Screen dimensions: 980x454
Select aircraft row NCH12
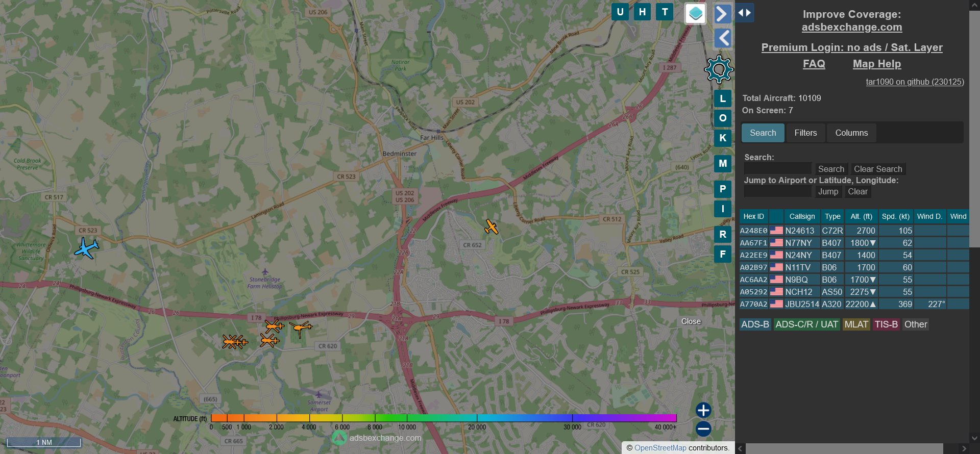coord(854,292)
